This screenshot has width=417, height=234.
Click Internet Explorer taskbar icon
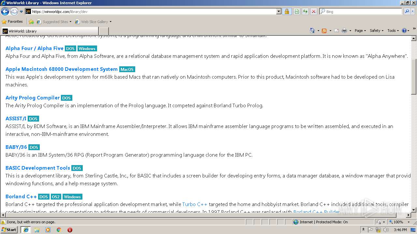pos(26,229)
